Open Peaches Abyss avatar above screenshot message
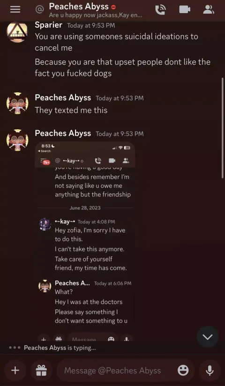This screenshot has width=225, height=386. coord(17,140)
